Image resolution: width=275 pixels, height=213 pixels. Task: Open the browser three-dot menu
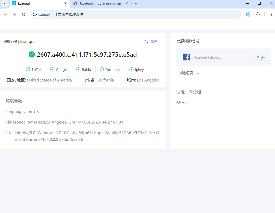(271, 14)
